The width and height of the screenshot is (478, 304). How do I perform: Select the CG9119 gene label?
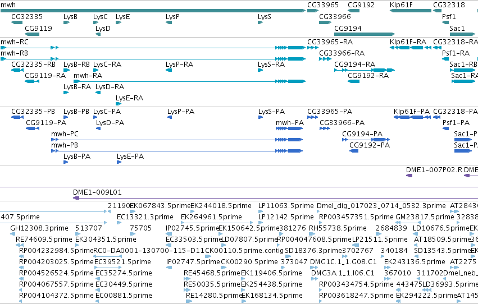coord(38,28)
